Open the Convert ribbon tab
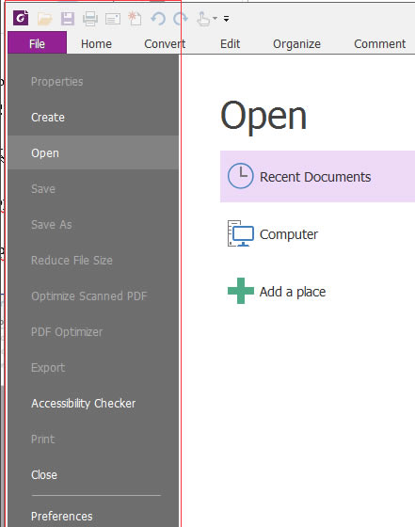Viewport: 415px width, 527px height. click(165, 43)
